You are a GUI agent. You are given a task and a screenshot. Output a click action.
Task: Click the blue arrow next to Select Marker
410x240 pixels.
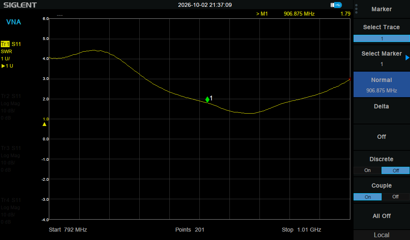click(407, 58)
